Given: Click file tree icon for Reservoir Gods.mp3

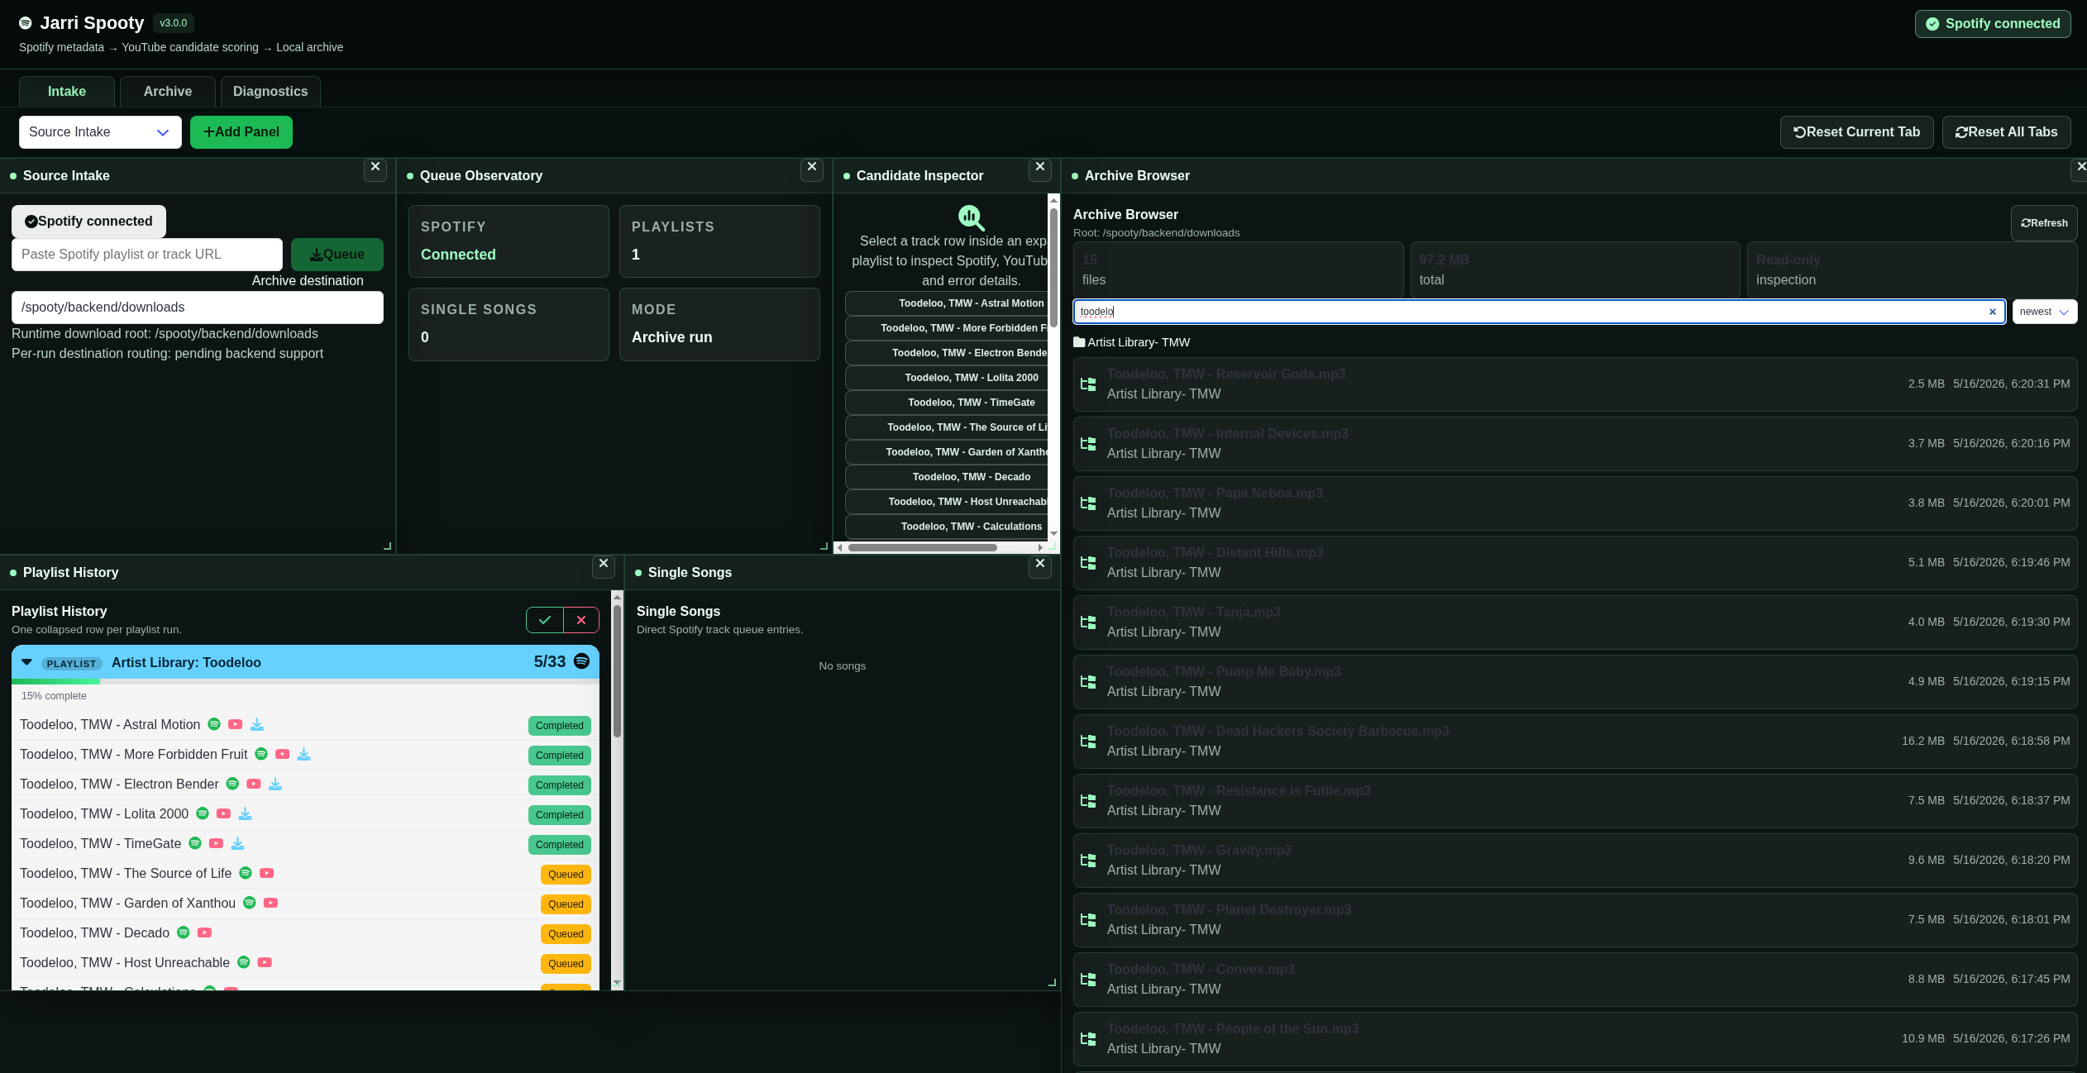Looking at the screenshot, I should pyautogui.click(x=1089, y=384).
